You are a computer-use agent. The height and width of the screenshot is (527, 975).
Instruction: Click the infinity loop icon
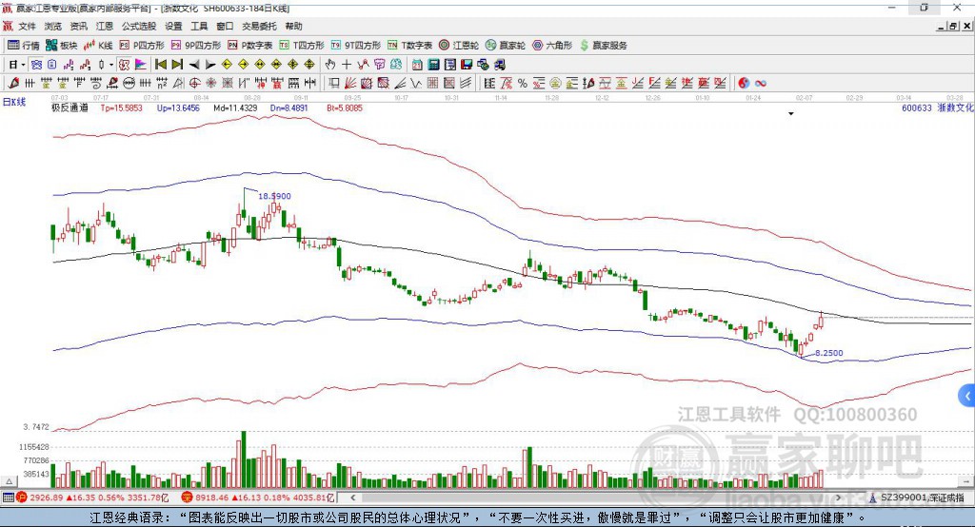click(761, 83)
